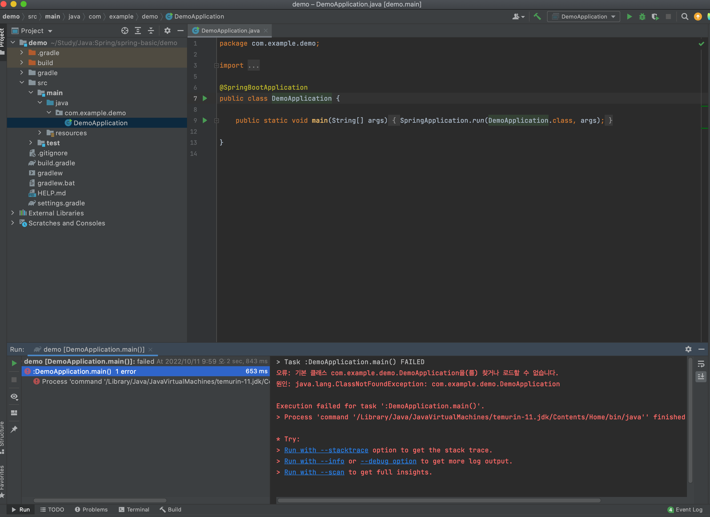Open Run panel settings gear
This screenshot has width=710, height=517.
tap(688, 349)
